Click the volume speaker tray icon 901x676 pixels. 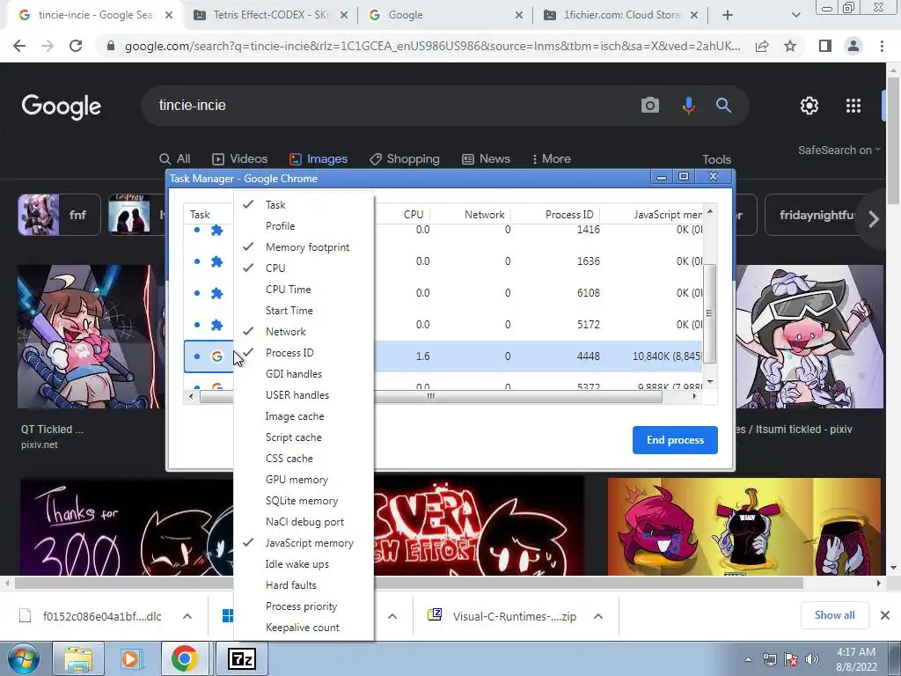[812, 659]
